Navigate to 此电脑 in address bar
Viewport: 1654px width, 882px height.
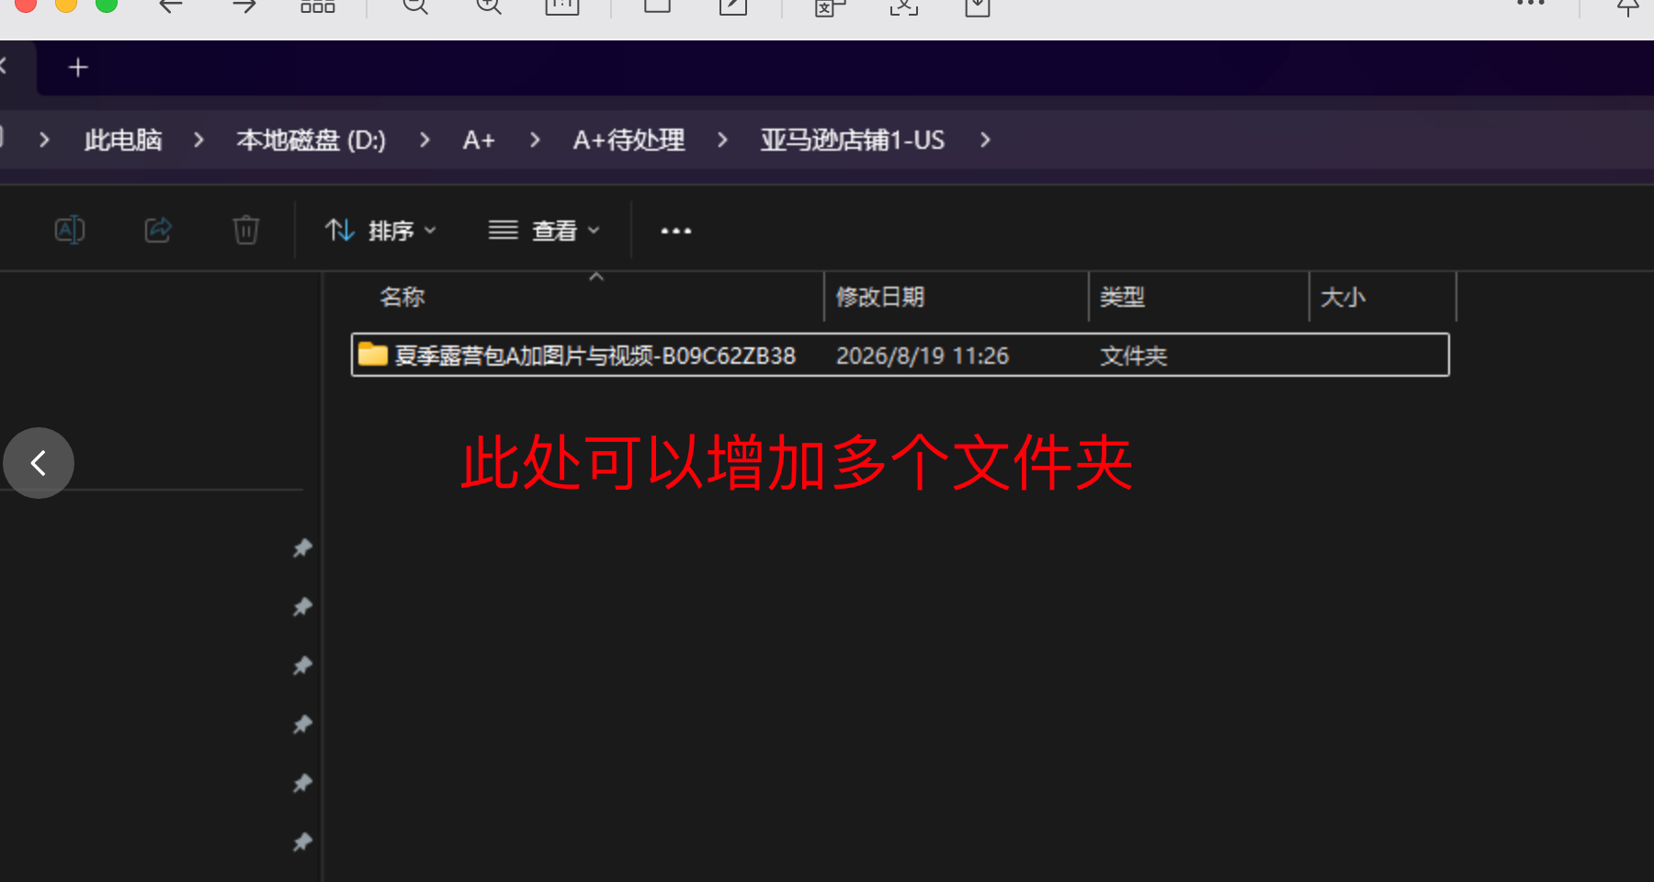(x=123, y=140)
